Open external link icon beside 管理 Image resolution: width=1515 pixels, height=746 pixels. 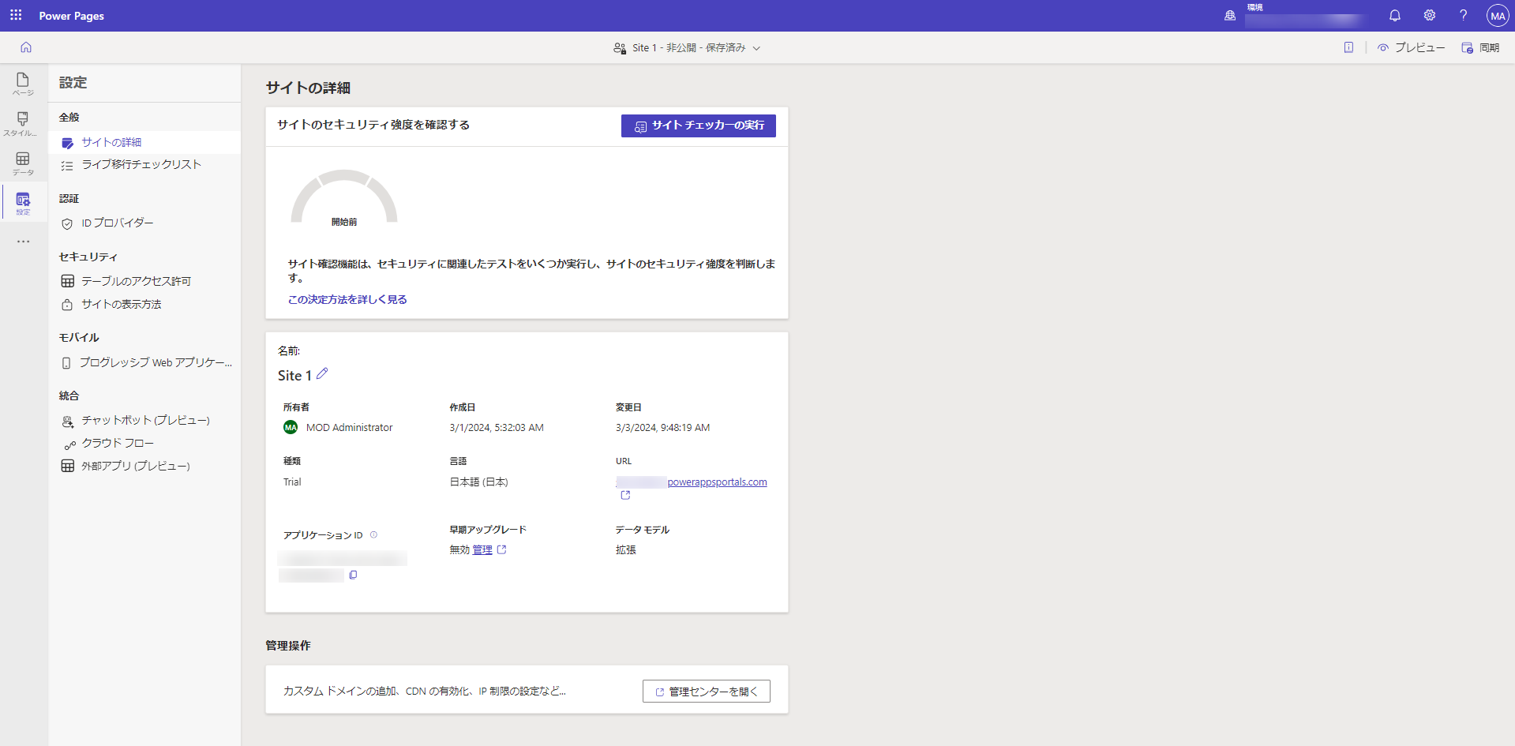[x=501, y=549]
